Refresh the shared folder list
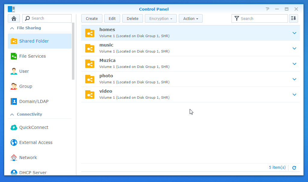The image size is (308, 182). coord(294,168)
